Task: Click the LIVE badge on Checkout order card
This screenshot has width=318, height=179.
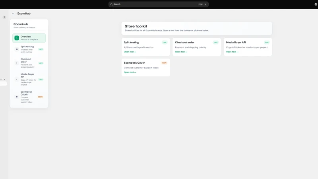Action: [x=215, y=43]
